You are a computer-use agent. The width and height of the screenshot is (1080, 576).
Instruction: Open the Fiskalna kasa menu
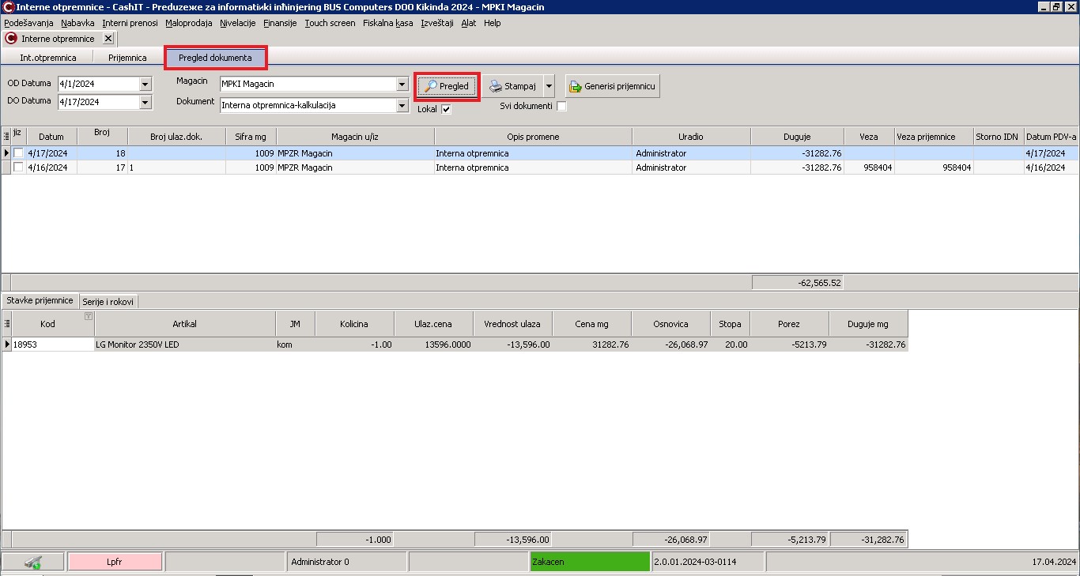388,23
